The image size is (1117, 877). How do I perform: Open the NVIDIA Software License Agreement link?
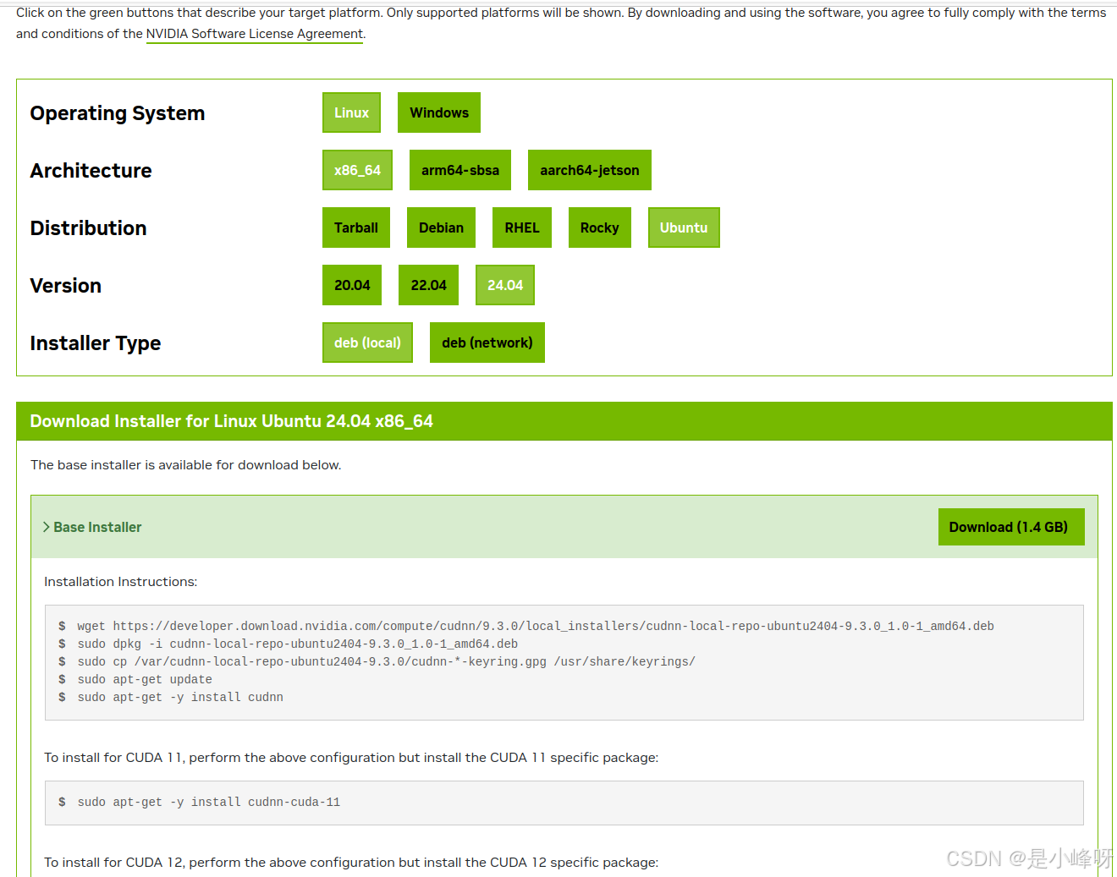pyautogui.click(x=255, y=34)
